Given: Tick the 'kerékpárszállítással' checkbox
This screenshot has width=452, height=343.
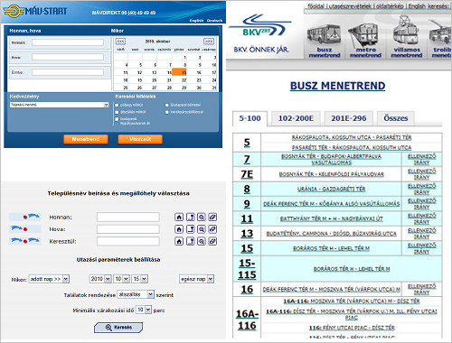Looking at the screenshot, I should (x=167, y=112).
